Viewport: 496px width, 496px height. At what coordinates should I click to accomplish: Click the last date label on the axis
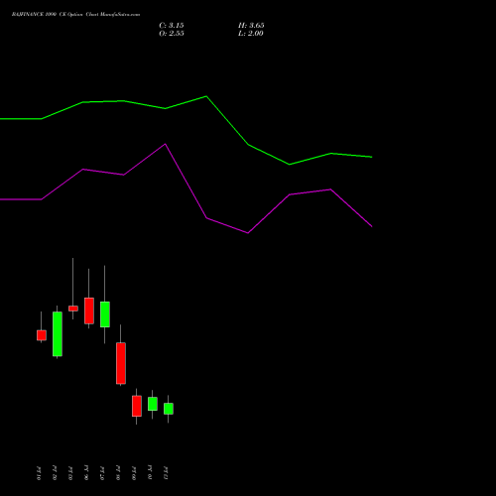point(166,473)
